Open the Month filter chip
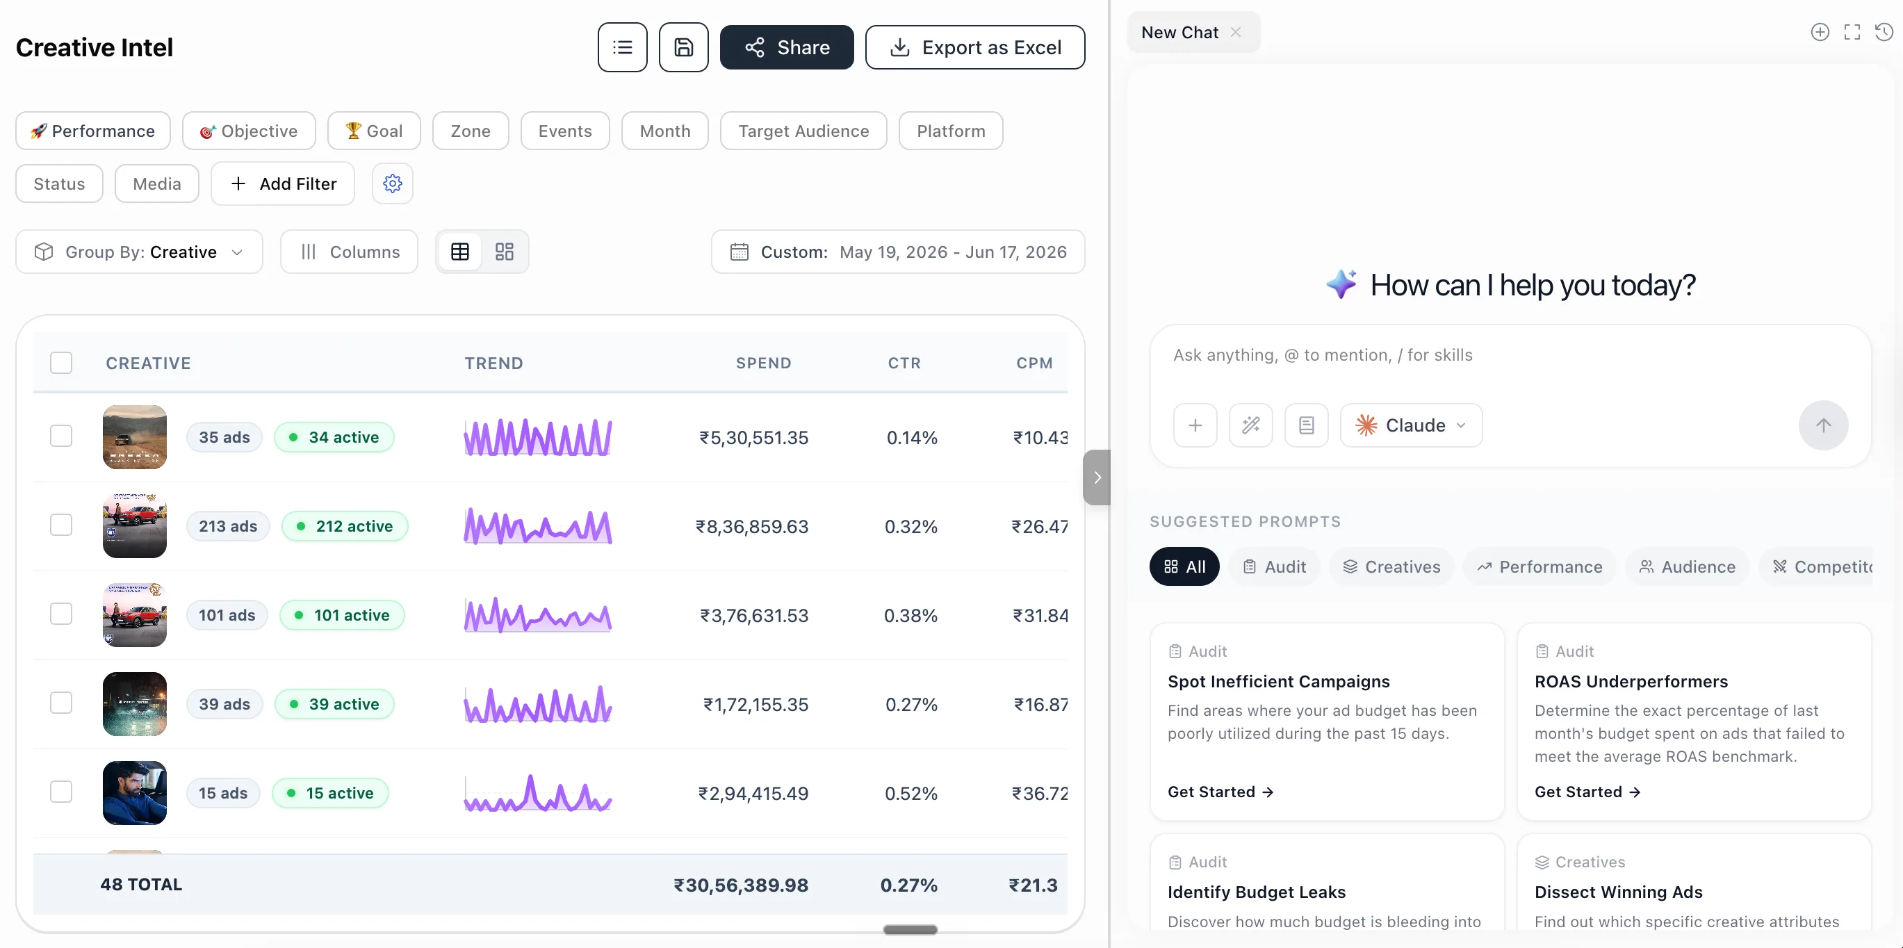The width and height of the screenshot is (1903, 948). [665, 131]
